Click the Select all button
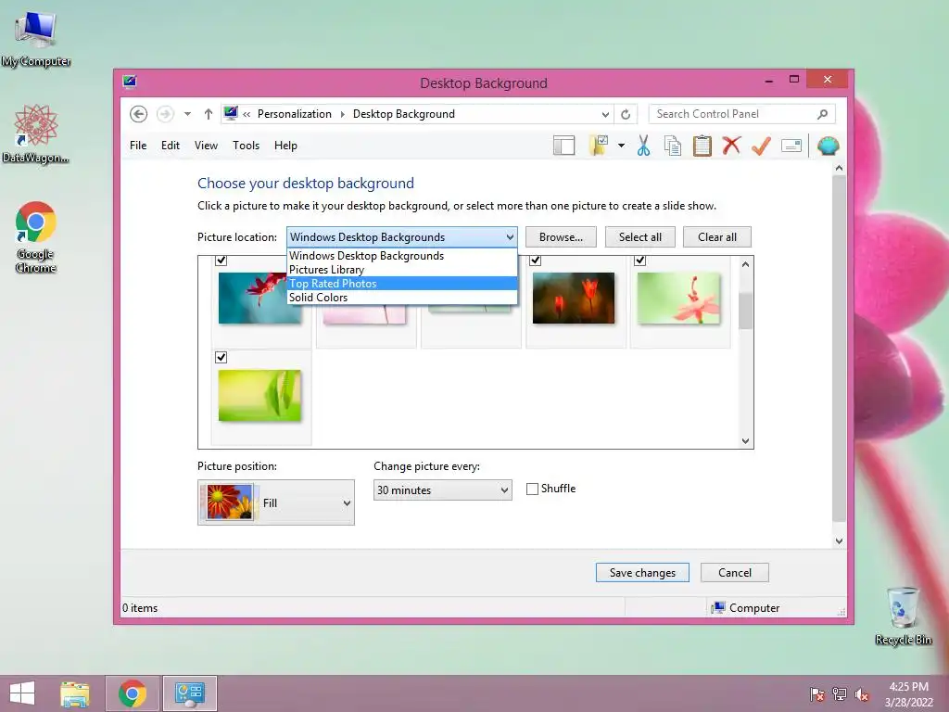This screenshot has width=949, height=712. pos(639,236)
